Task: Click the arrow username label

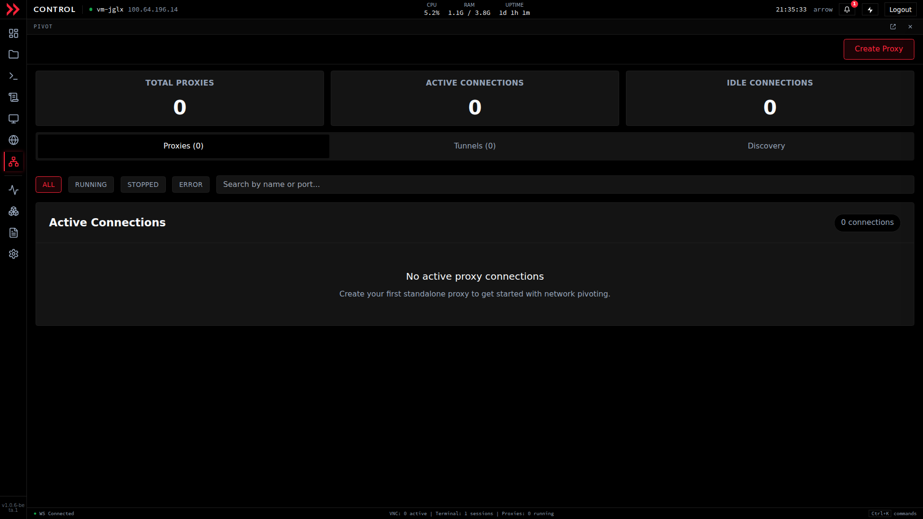Action: coord(823,10)
